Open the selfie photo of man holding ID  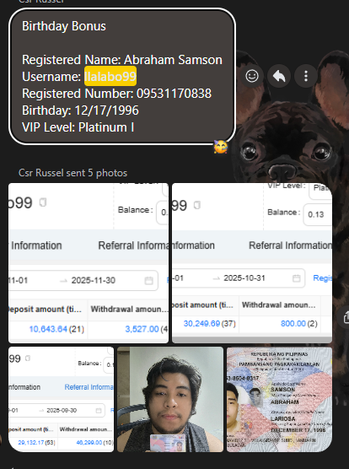pyautogui.click(x=170, y=399)
